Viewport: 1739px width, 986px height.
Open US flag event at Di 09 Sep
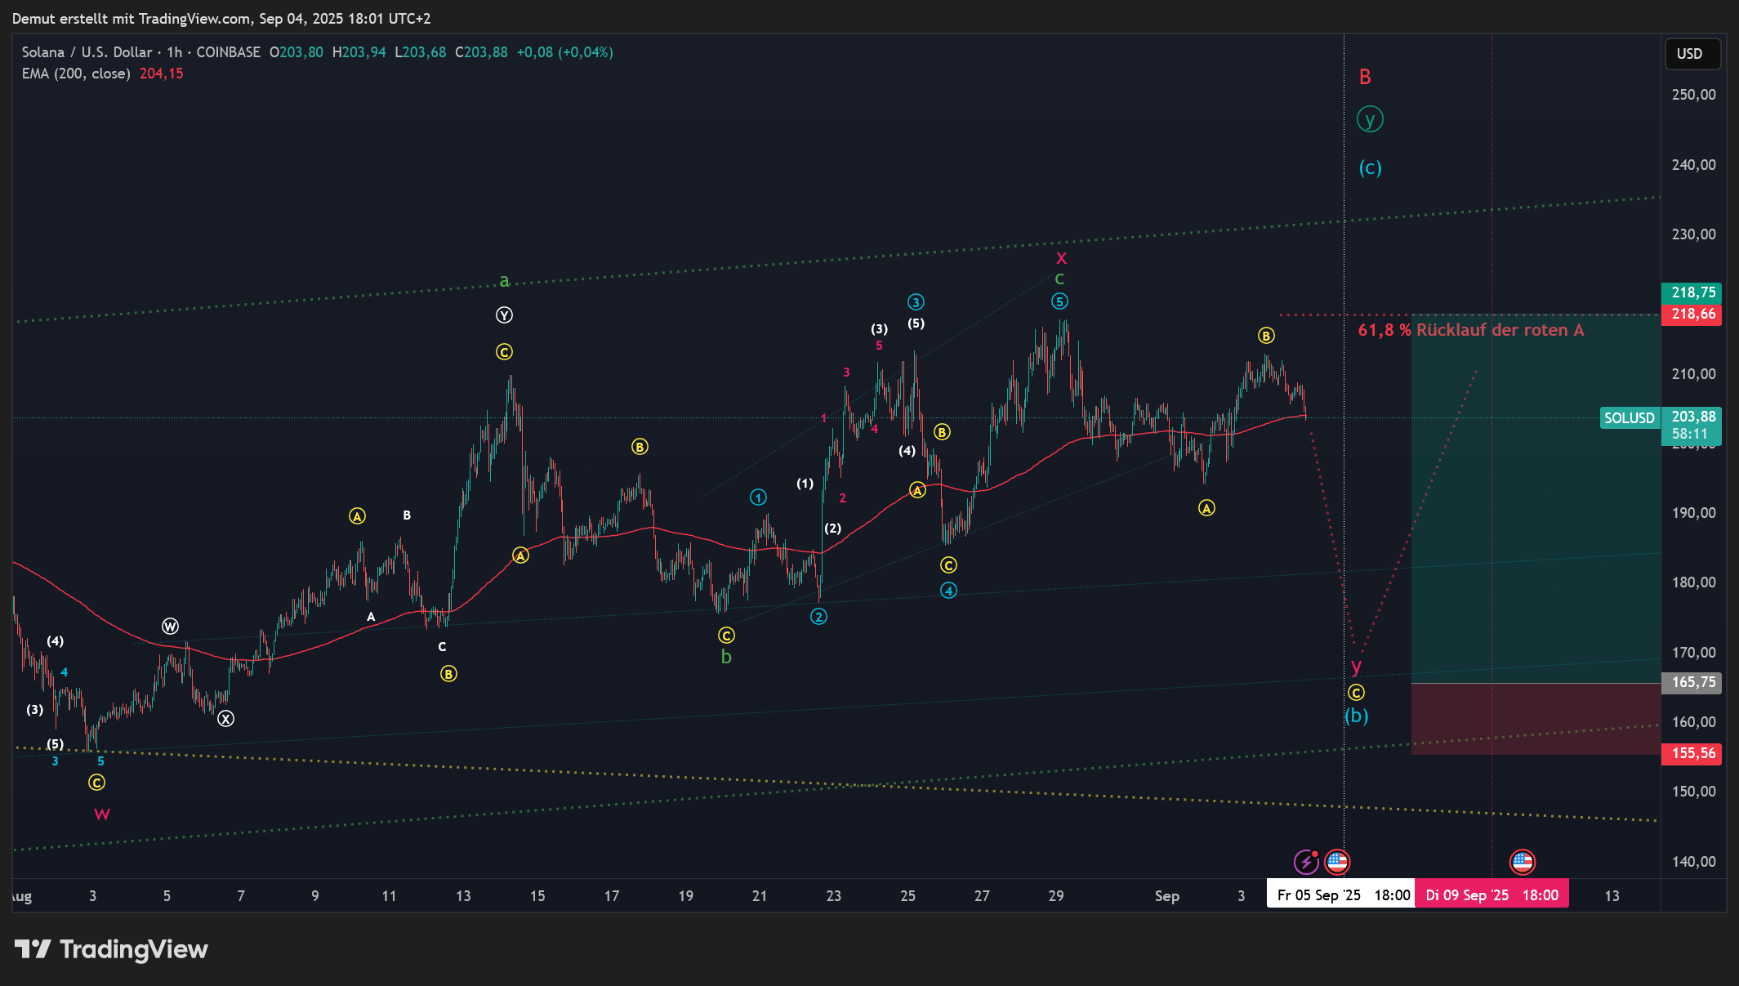(1522, 862)
